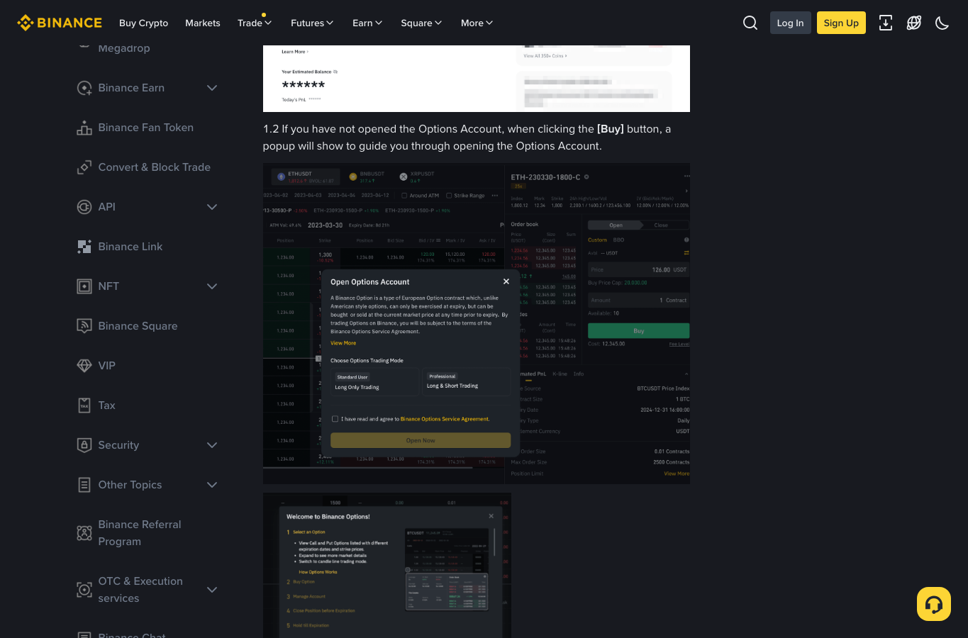Screen dimensions: 968x638
Task: Click the Binance Square sidebar icon
Action: [x=84, y=326]
